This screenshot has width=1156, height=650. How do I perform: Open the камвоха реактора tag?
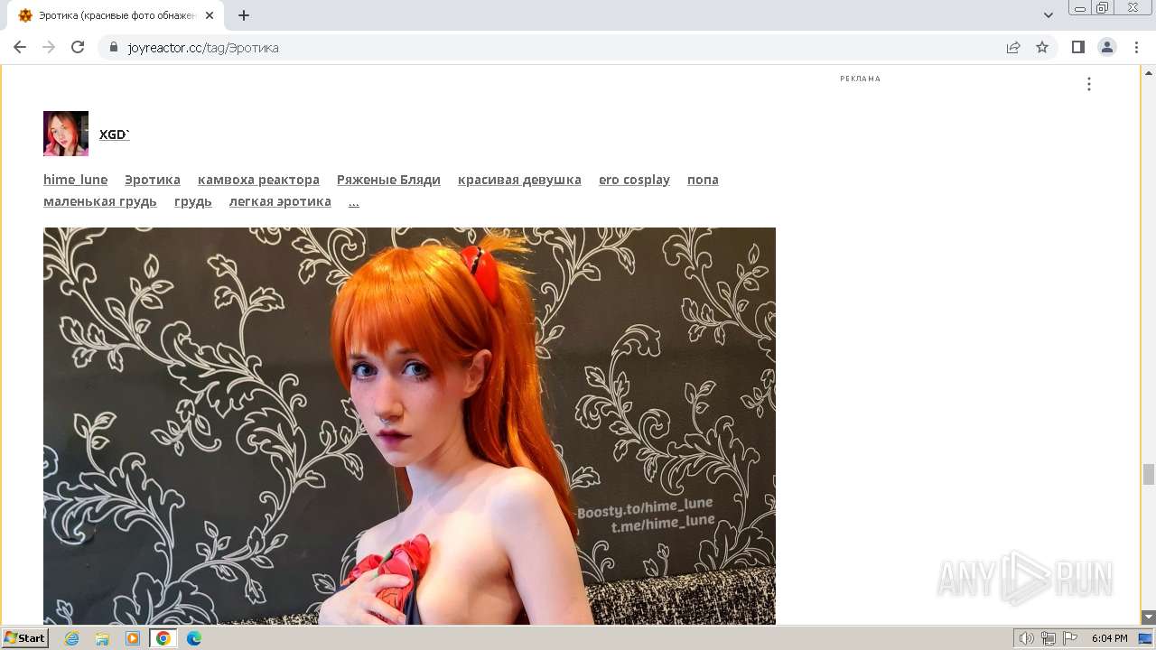point(258,180)
